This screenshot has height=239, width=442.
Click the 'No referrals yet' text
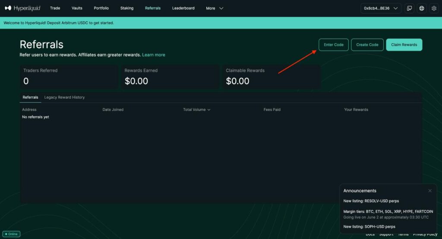(x=35, y=117)
